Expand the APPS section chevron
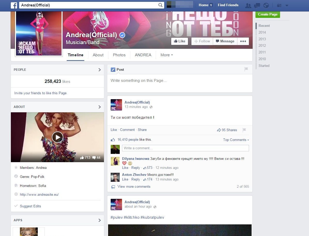The width and height of the screenshot is (309, 236). click(x=100, y=220)
